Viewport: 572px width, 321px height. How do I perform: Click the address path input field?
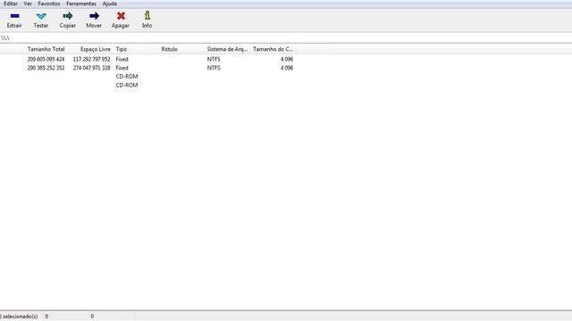click(x=286, y=37)
